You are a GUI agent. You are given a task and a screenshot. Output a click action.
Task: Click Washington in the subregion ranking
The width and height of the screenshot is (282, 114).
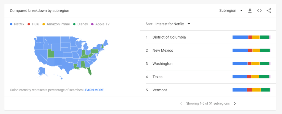[x=162, y=64]
